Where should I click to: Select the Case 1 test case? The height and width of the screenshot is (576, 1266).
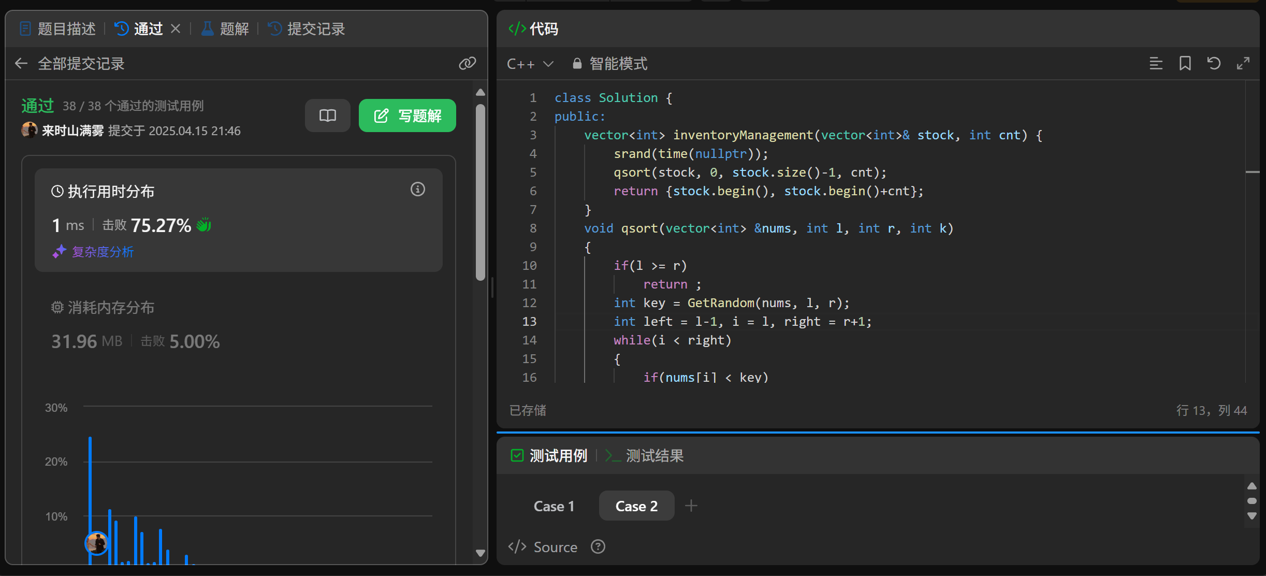[x=554, y=506]
